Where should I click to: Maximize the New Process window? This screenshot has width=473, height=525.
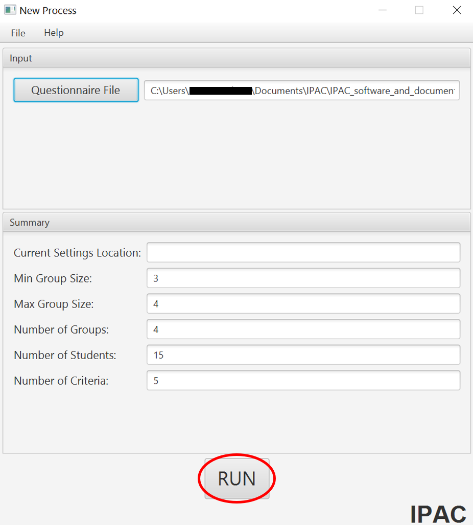click(419, 10)
